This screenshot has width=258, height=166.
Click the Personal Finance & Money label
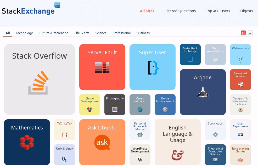[x=140, y=126]
